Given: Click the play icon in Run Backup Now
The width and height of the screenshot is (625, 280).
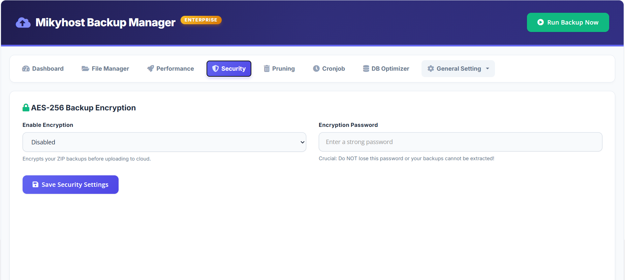Looking at the screenshot, I should coord(540,22).
